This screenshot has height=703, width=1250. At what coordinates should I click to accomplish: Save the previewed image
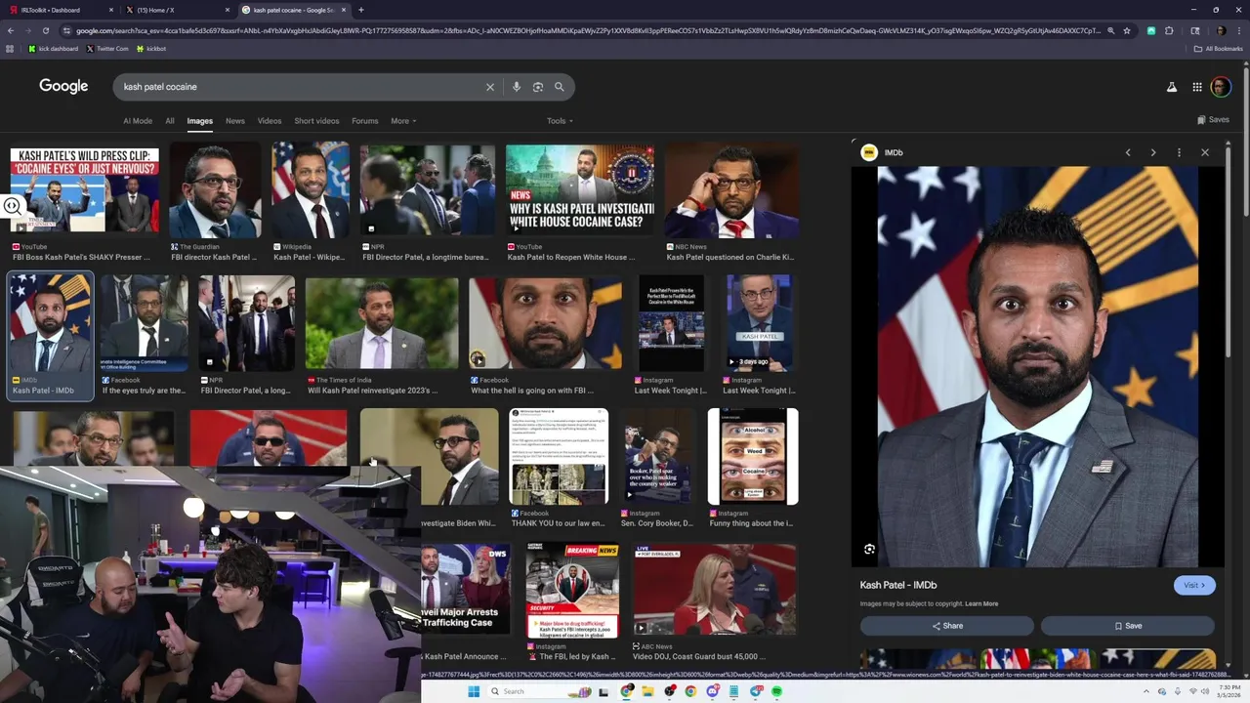(1128, 626)
